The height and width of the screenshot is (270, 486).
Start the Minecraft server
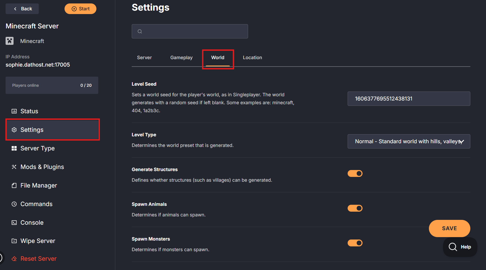tap(80, 9)
